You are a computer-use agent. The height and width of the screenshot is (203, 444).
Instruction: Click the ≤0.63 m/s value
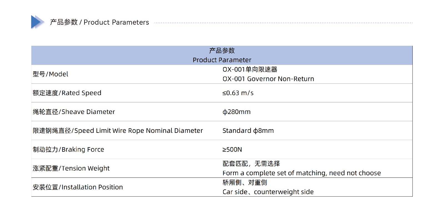[238, 93]
